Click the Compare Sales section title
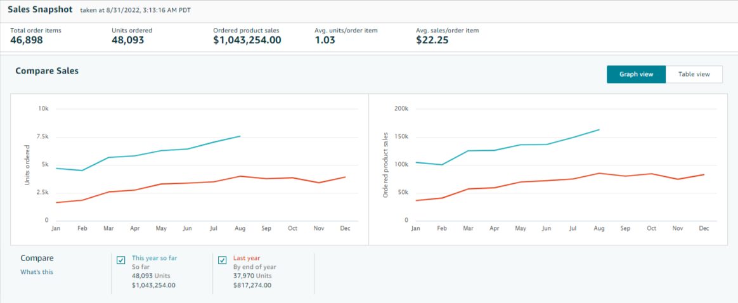Image resolution: width=738 pixels, height=303 pixels. (x=47, y=71)
